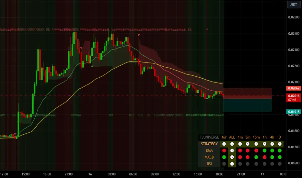Click the RSI row label

click(209, 164)
